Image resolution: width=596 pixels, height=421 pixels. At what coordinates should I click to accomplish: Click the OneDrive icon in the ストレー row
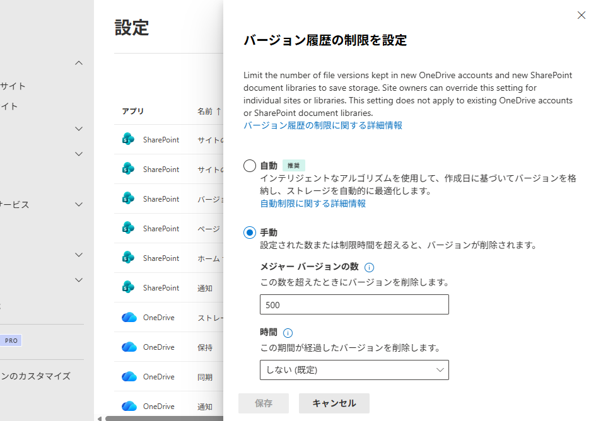pyautogui.click(x=129, y=318)
